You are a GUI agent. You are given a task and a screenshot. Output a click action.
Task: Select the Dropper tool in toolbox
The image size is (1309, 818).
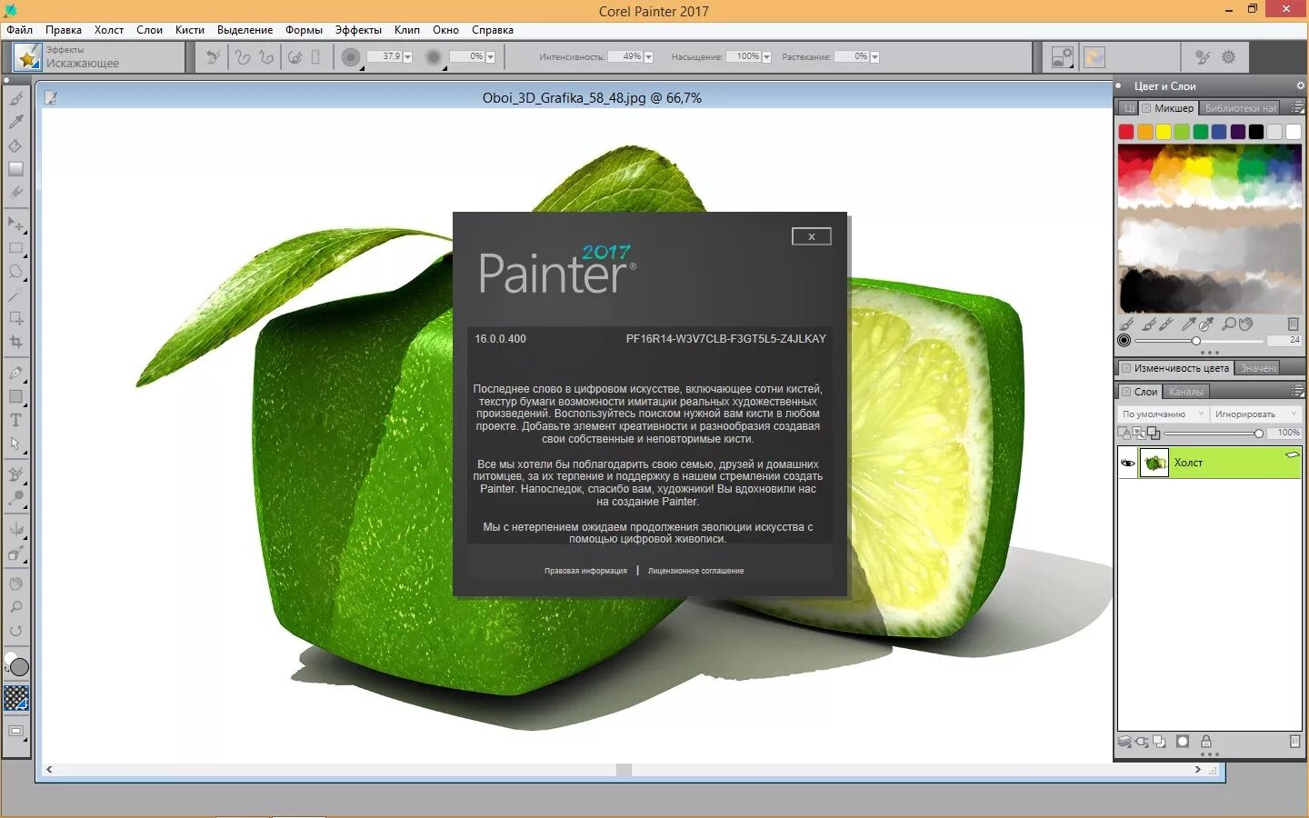15,122
